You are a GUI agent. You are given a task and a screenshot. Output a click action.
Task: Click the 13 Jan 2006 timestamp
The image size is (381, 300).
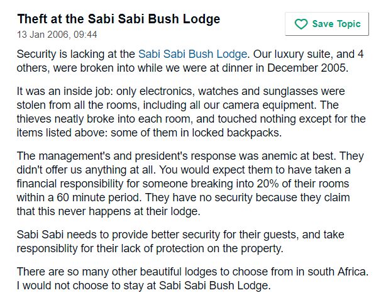pyautogui.click(x=57, y=35)
